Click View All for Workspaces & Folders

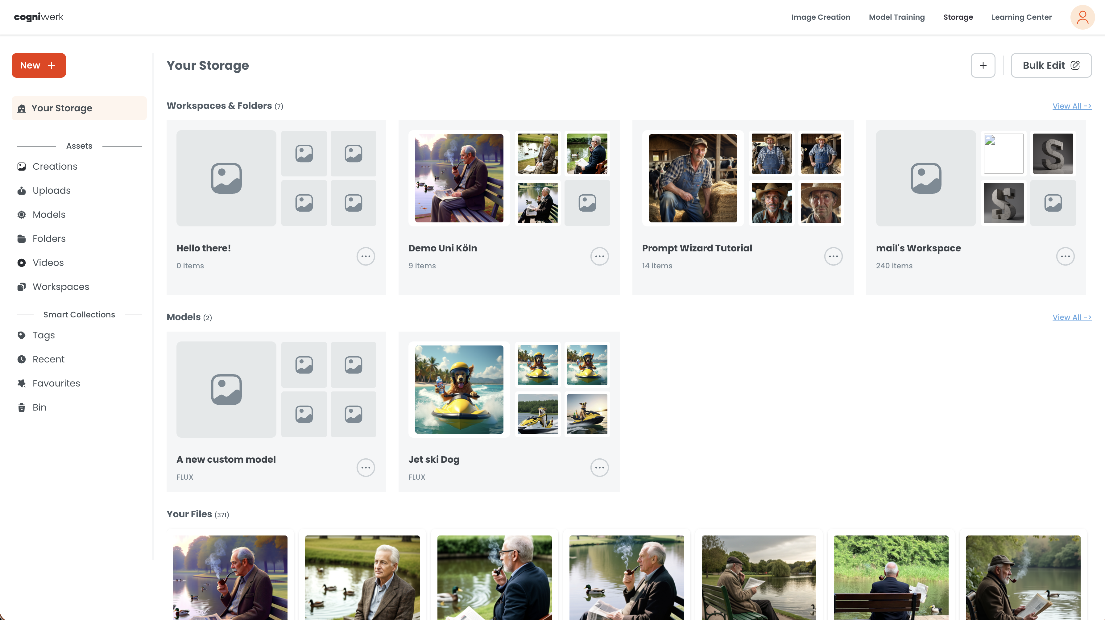1072,106
